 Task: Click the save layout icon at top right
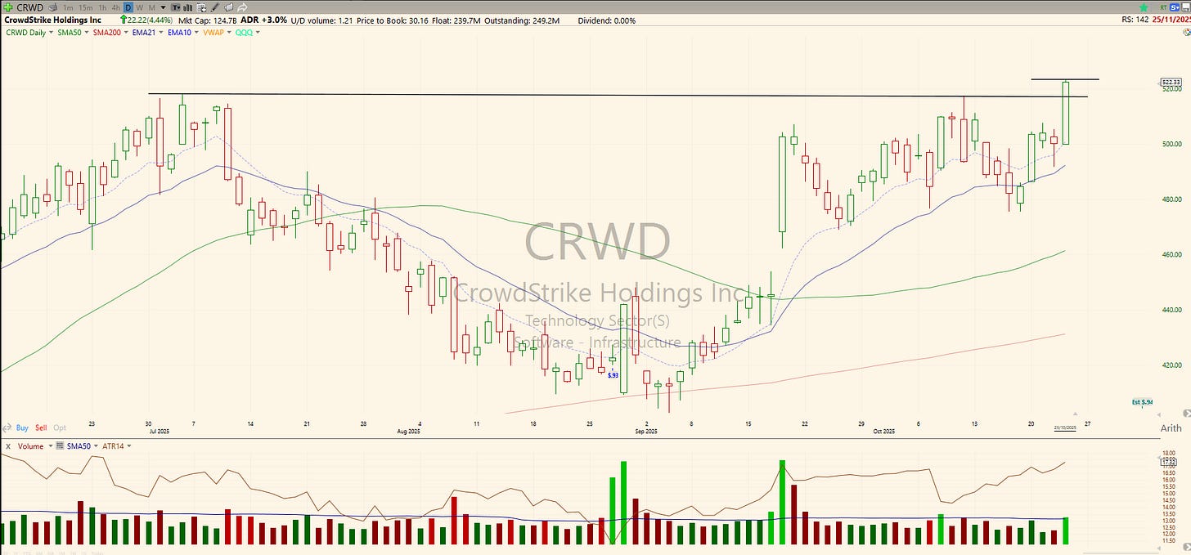1186,7
